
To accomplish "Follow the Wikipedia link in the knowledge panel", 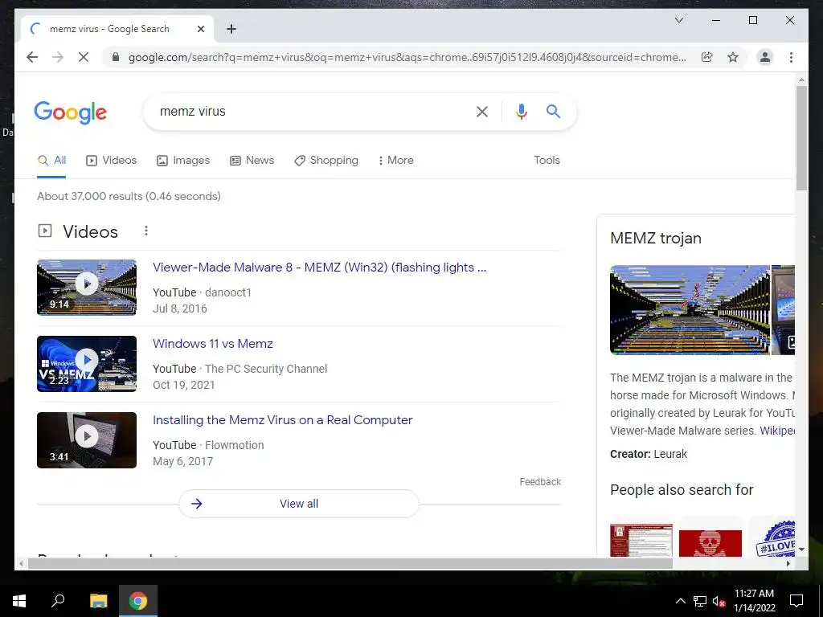I will coord(777,431).
